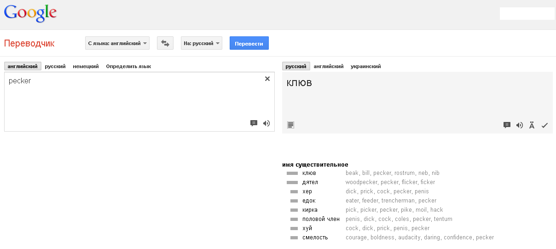
Task: Click the frequency bar next to 'клюв'
Action: (x=292, y=174)
